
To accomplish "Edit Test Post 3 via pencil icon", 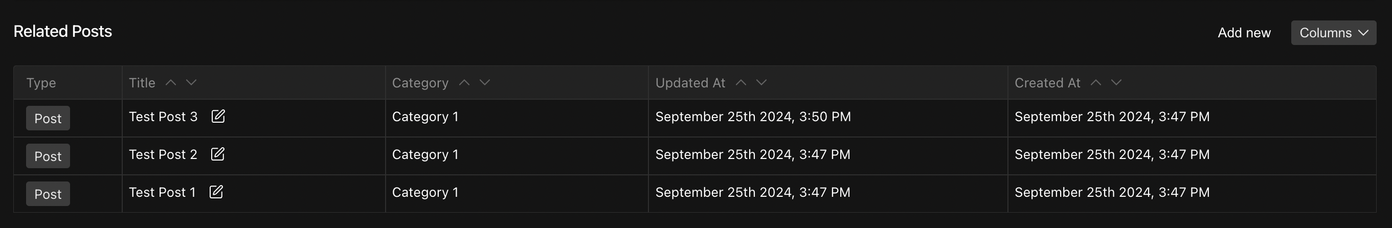I will point(218,116).
